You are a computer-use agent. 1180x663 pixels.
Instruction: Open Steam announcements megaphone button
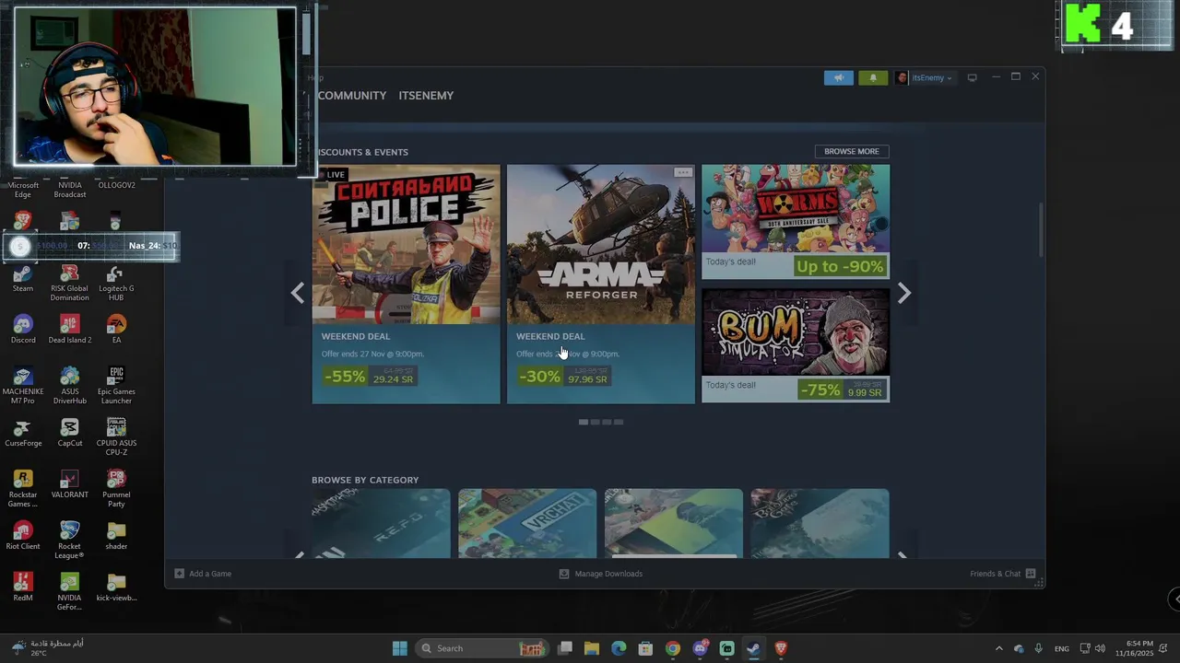coord(838,77)
